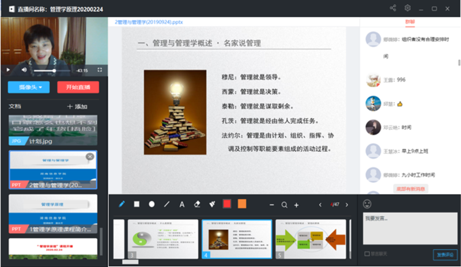Open the 课程开播 document thumbnail

pos(53,249)
